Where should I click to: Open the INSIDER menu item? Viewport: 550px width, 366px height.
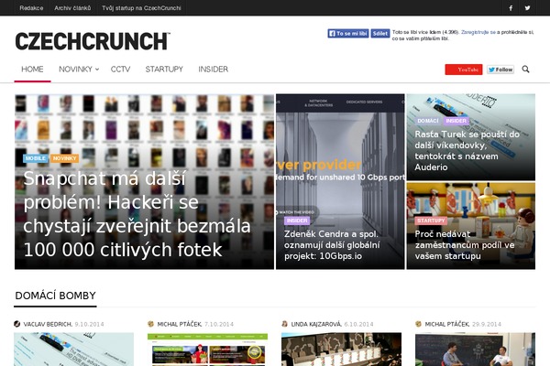pyautogui.click(x=214, y=70)
